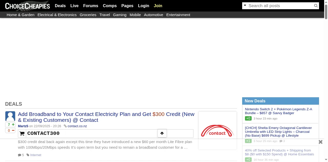Screen dimensions: 328x162
Task: Open the Live menu item
Action: 75,6
